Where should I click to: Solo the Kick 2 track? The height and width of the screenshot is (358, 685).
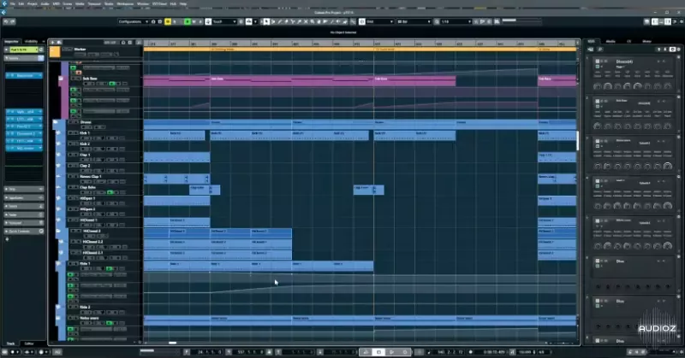[x=75, y=144]
